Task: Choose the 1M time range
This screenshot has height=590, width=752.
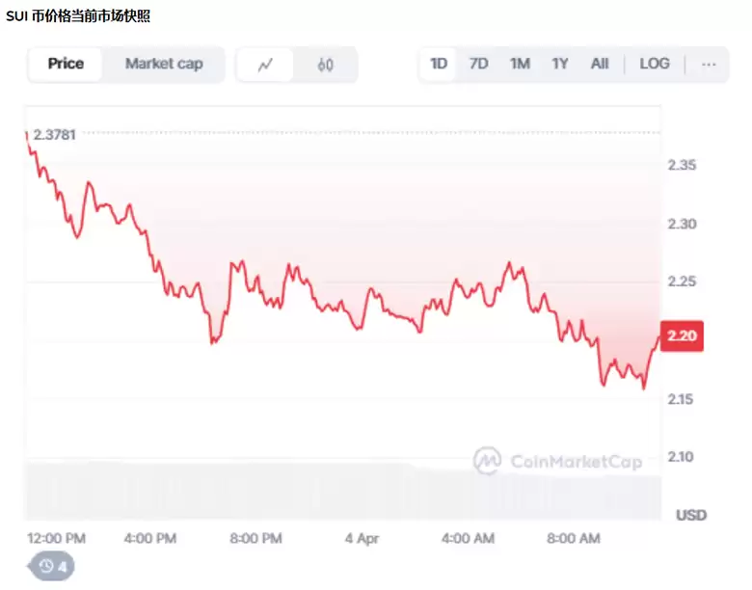Action: (x=520, y=64)
